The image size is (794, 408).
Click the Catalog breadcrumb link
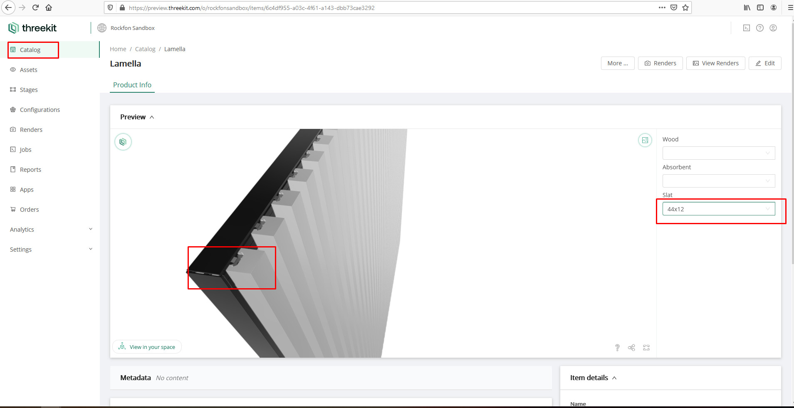[145, 49]
